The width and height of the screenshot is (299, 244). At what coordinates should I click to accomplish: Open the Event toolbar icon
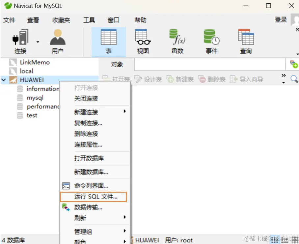[211, 41]
